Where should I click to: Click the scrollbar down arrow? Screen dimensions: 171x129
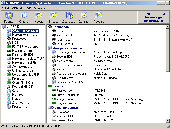(x=168, y=121)
